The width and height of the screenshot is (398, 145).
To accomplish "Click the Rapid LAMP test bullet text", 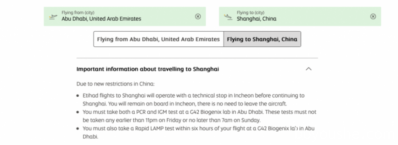I will click(x=199, y=132).
